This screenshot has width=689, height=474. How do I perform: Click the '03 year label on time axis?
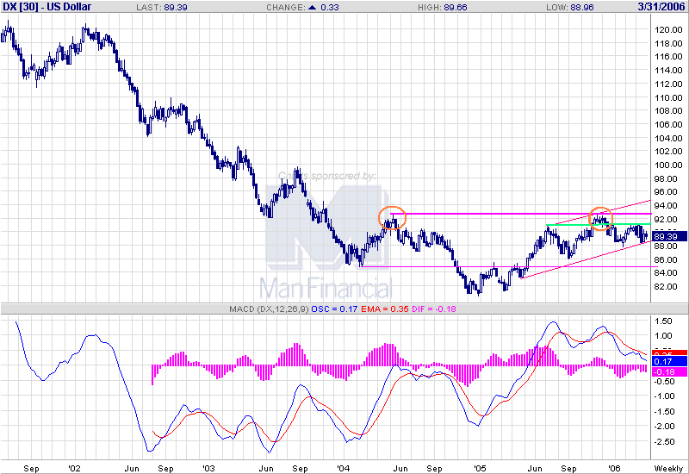tap(208, 469)
